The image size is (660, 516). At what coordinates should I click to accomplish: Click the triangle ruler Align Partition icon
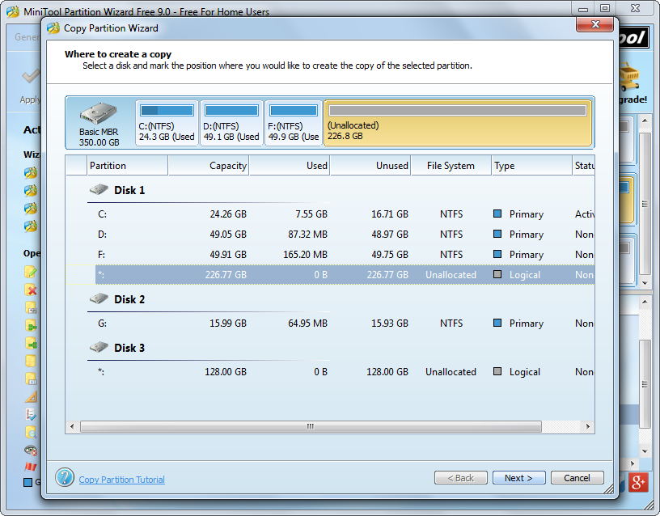tap(30, 396)
